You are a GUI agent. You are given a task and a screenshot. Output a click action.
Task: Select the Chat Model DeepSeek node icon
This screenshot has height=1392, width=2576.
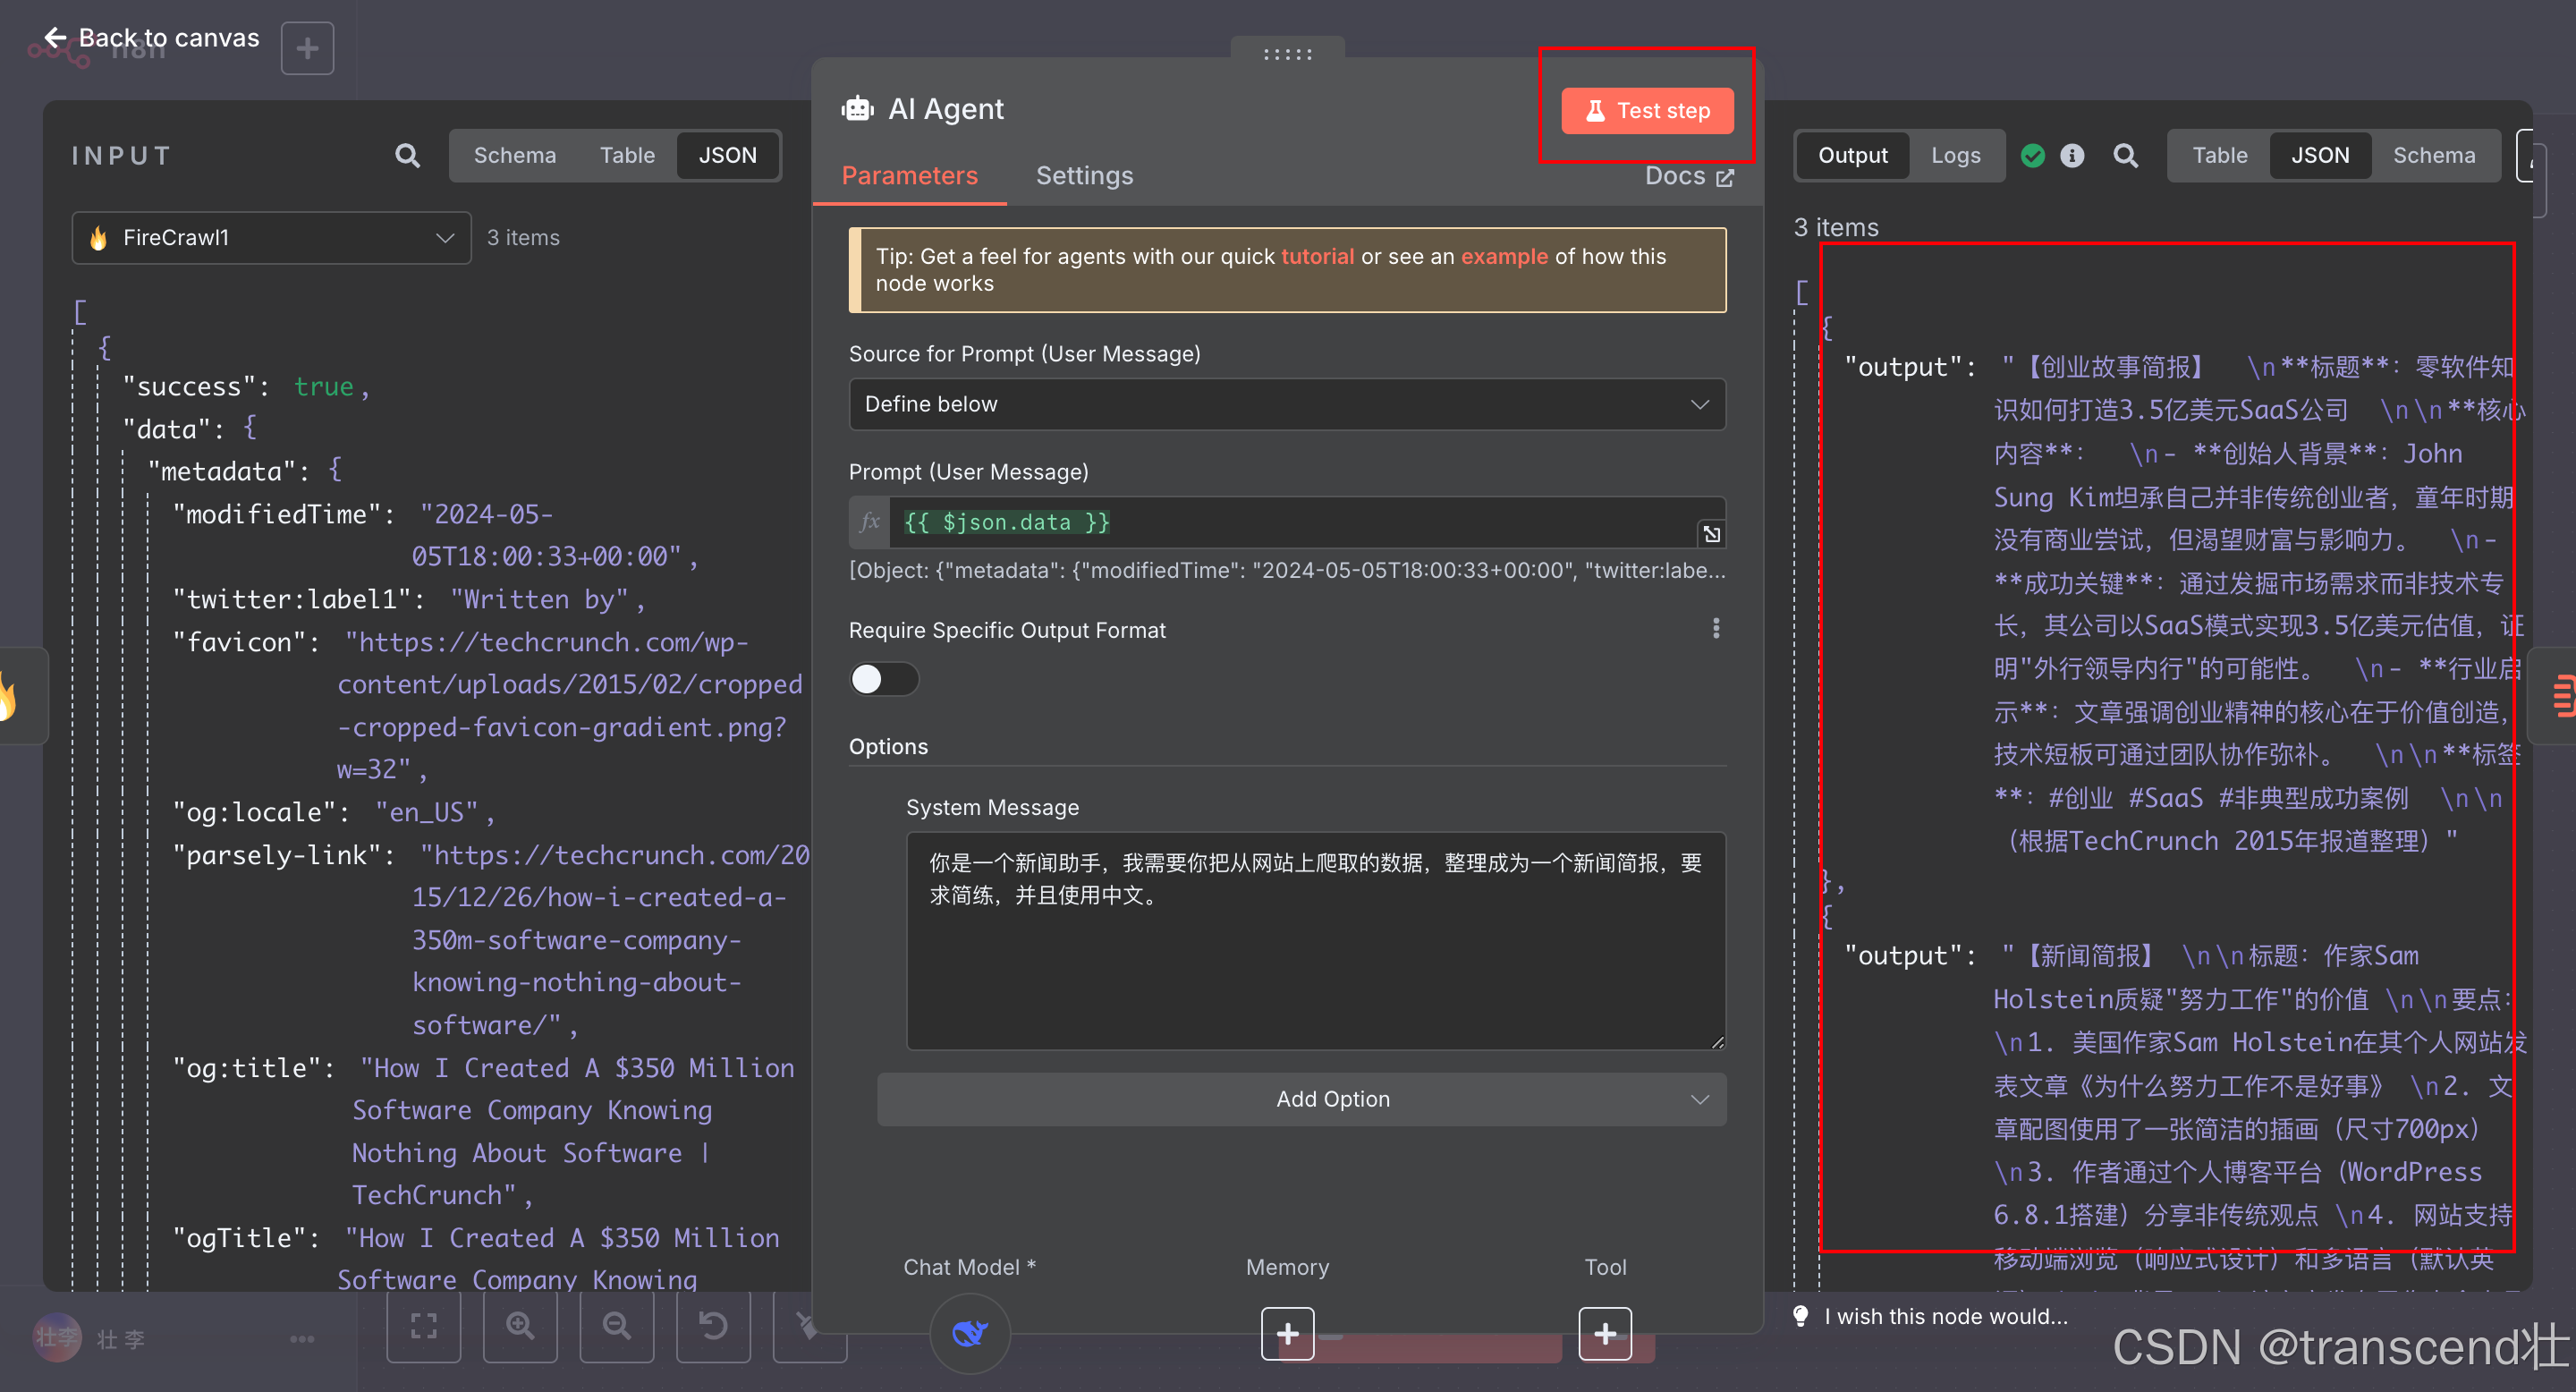pyautogui.click(x=969, y=1333)
